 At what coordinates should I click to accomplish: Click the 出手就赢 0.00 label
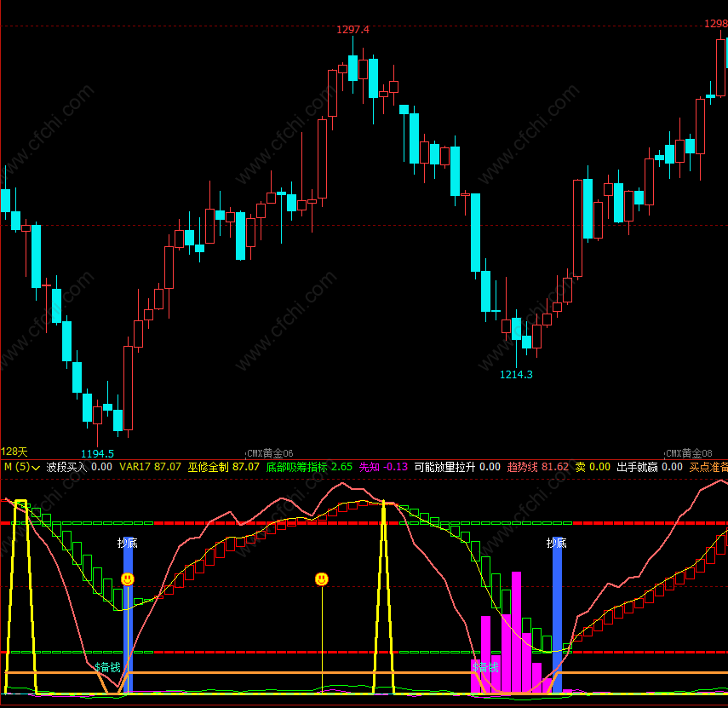tap(650, 467)
